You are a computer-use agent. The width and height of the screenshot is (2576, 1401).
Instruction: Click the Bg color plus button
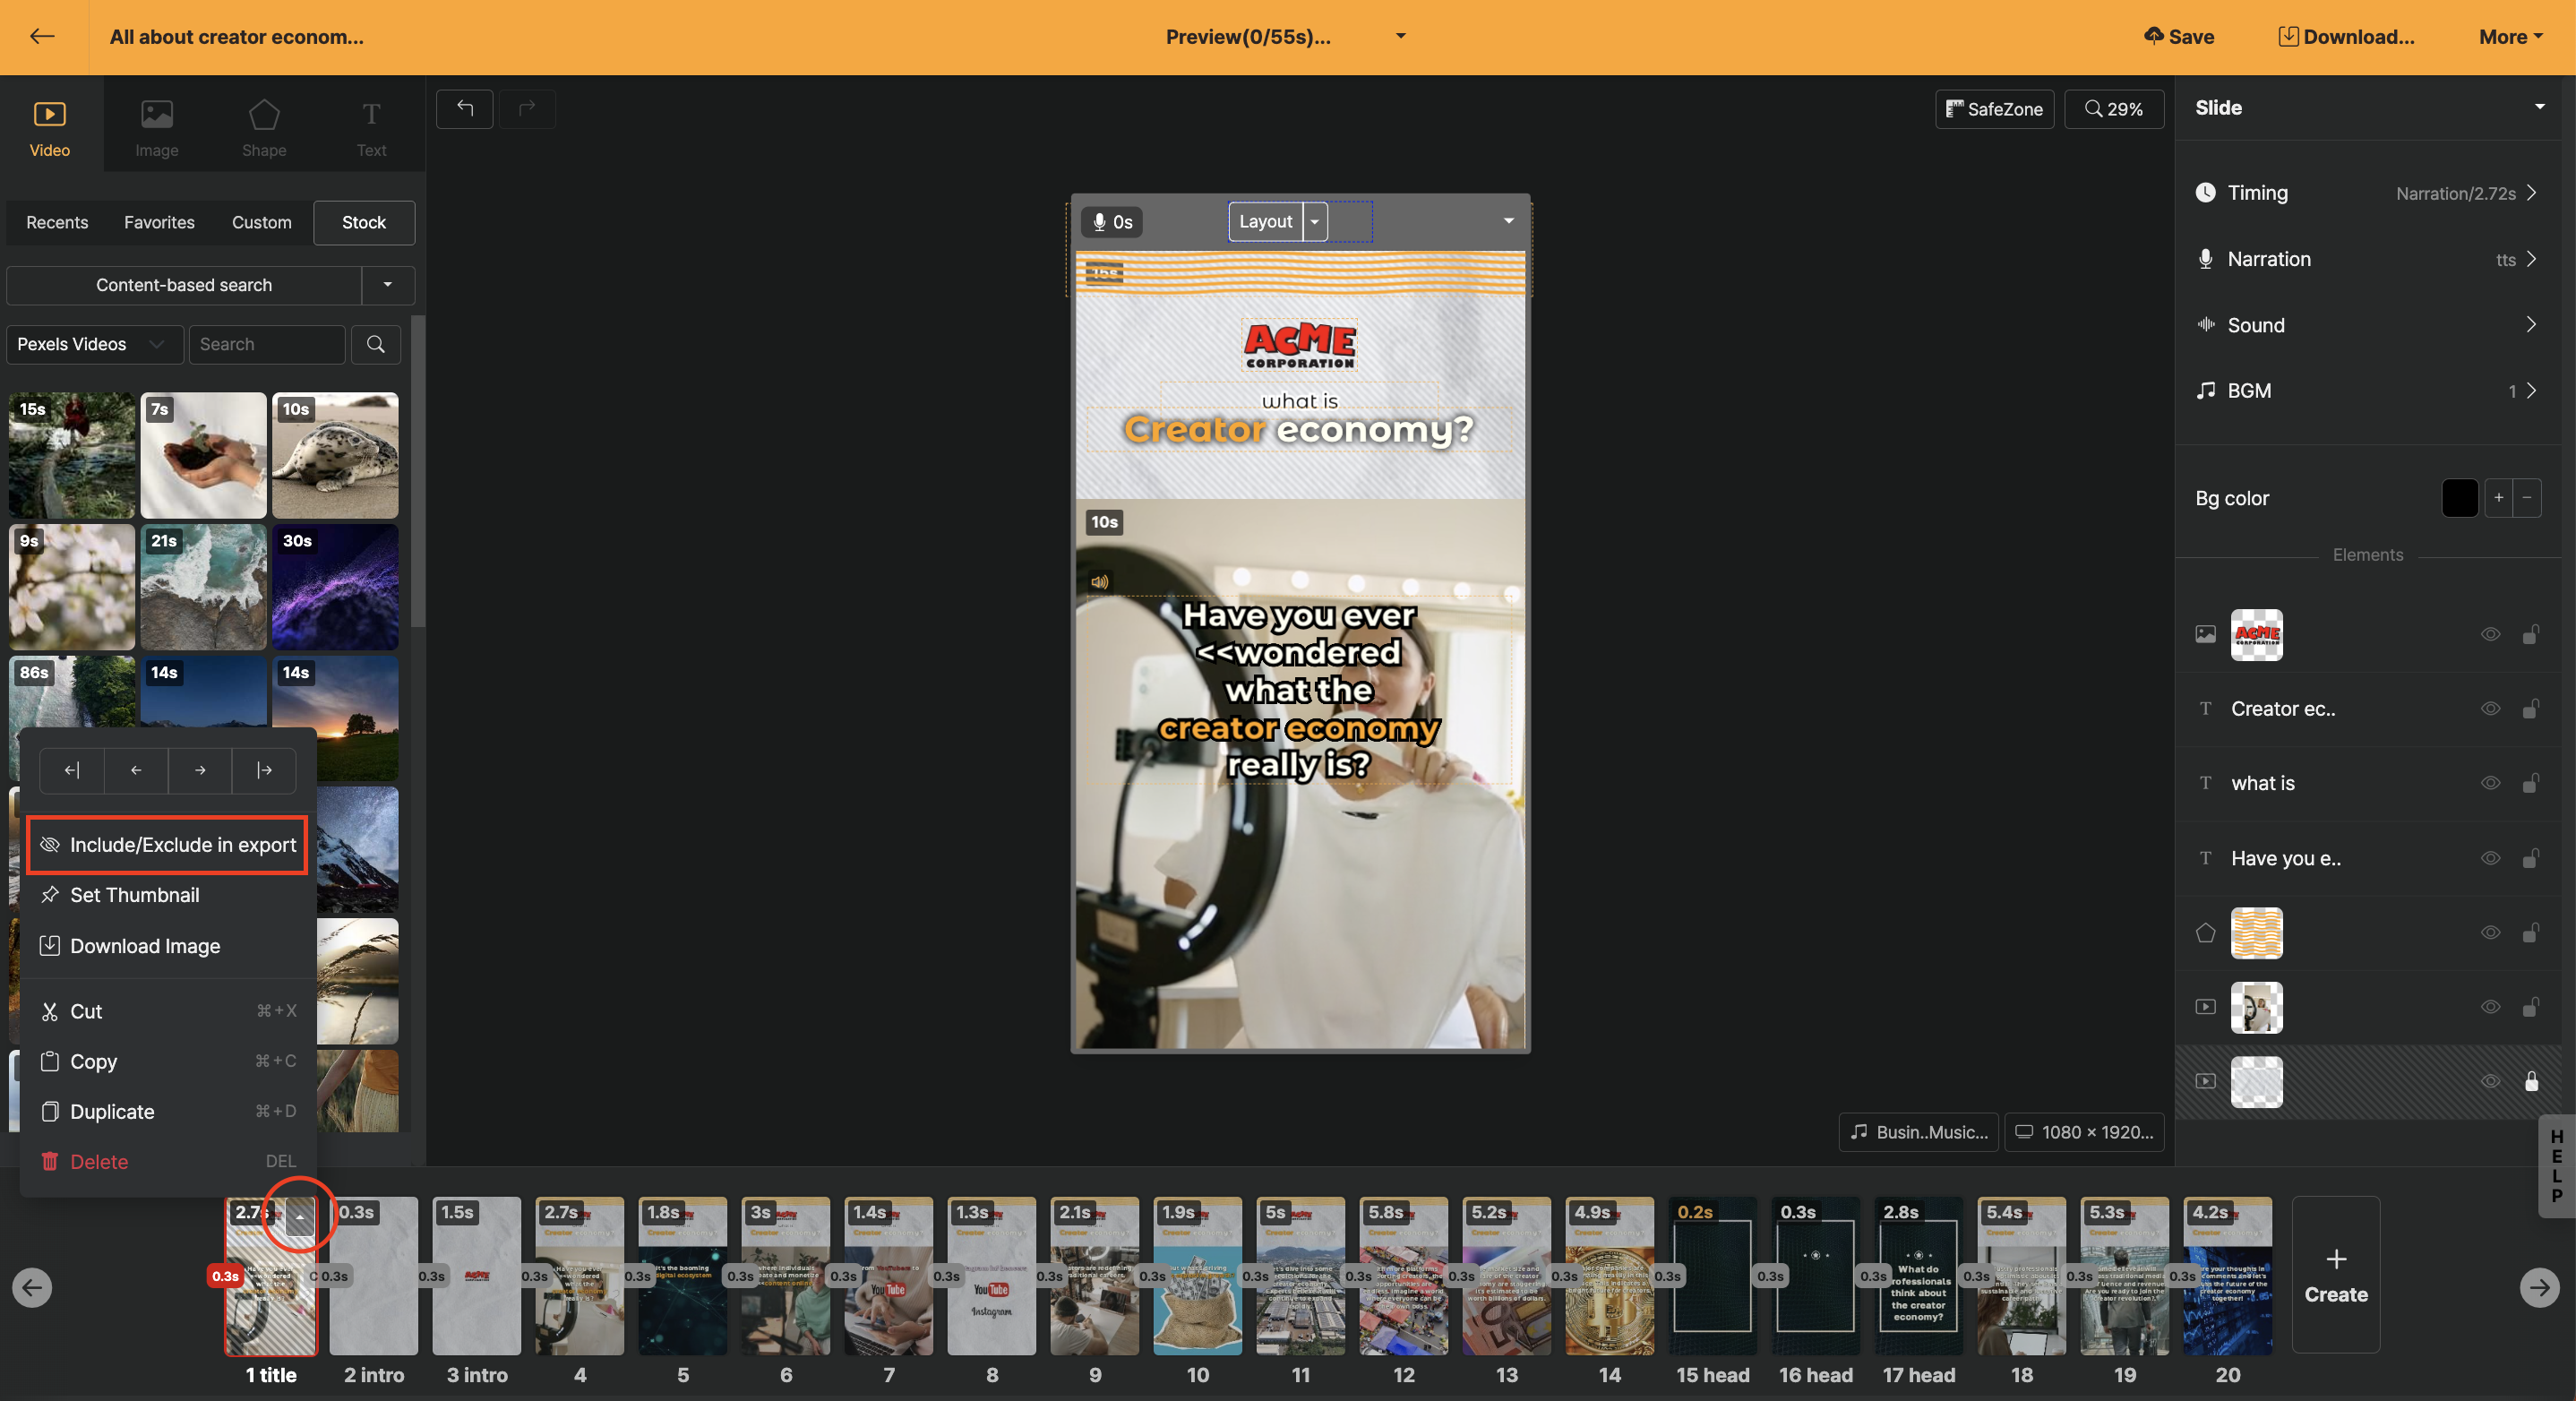point(2499,498)
